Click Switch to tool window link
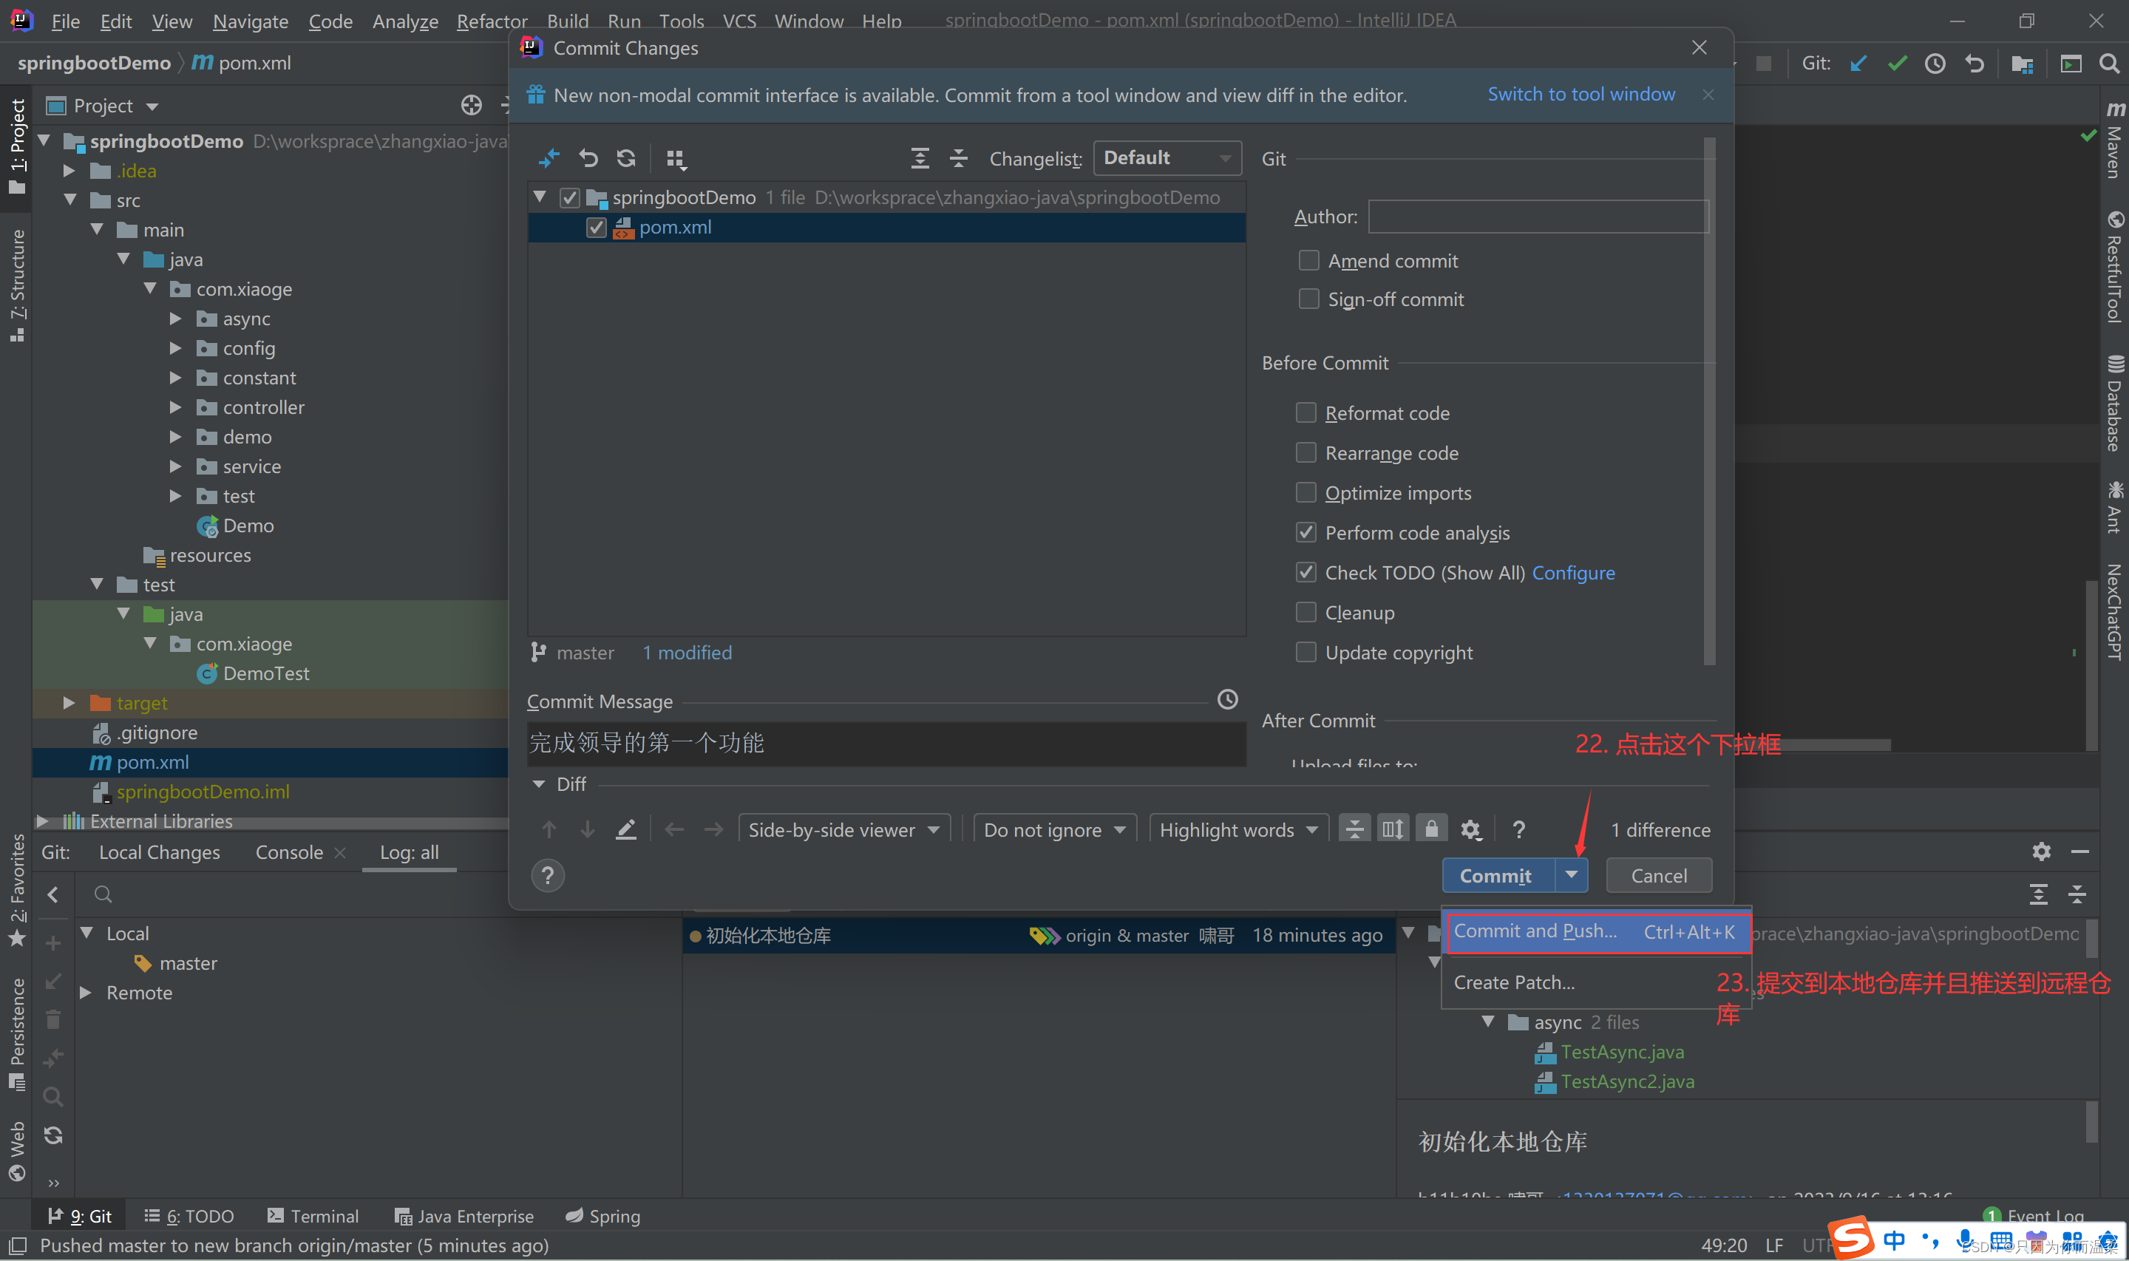The width and height of the screenshot is (2129, 1261). coord(1580,95)
